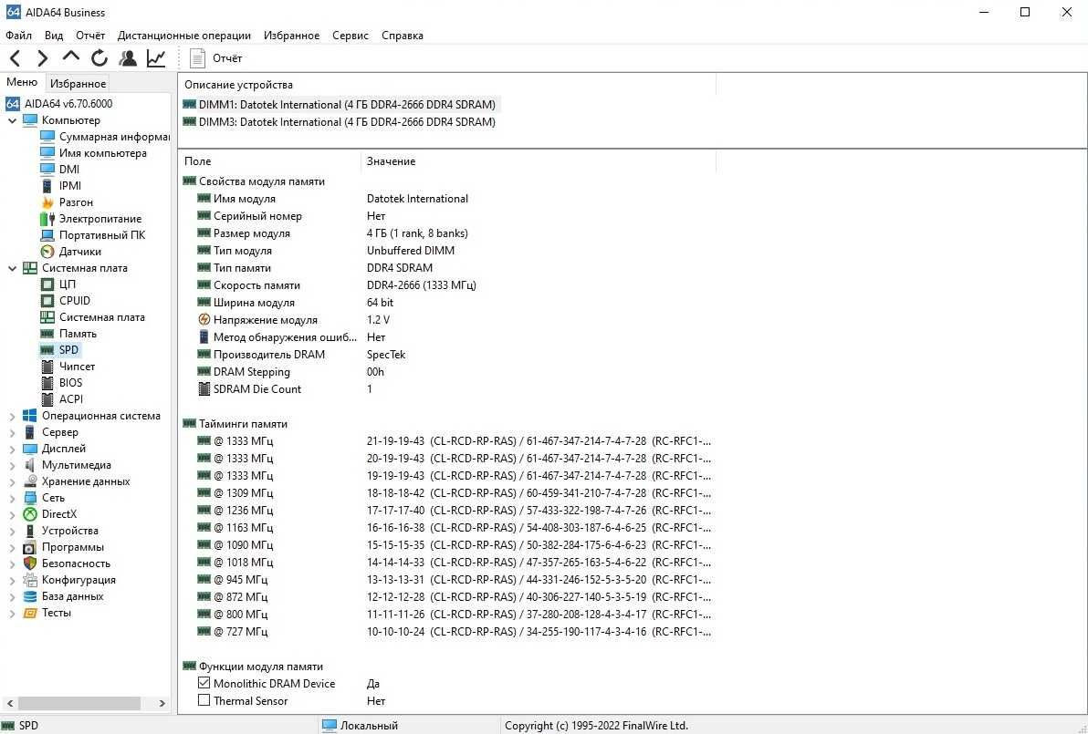This screenshot has width=1088, height=734.
Task: Expand the Сервер tree node
Action: 12,432
